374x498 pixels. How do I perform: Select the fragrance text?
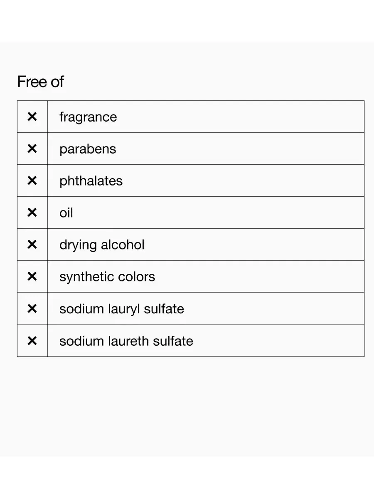[88, 117]
